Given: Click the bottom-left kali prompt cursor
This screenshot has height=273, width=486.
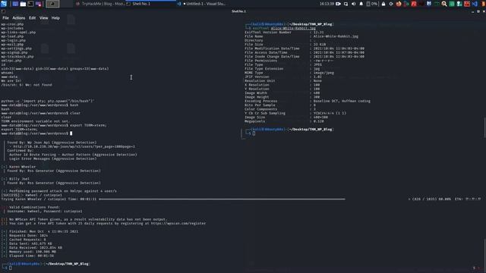Looking at the screenshot, I should pos(10,268).
